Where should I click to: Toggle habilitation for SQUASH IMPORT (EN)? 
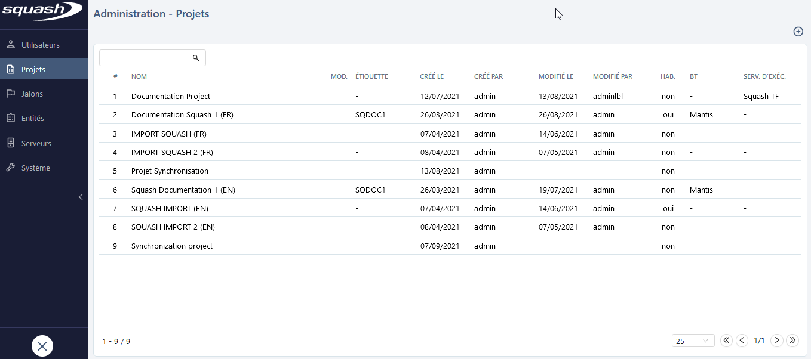point(668,208)
